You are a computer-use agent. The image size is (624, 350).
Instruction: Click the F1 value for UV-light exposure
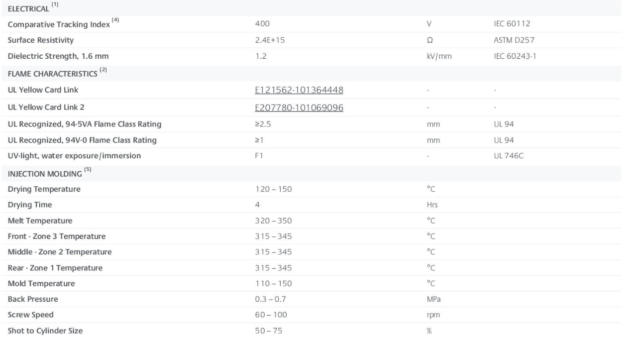(x=259, y=156)
